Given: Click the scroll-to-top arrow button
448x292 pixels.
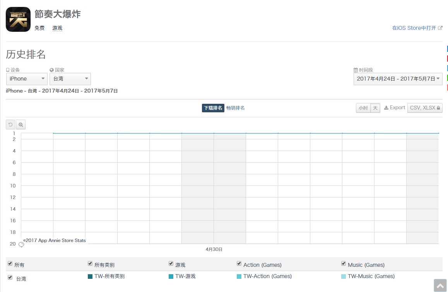Looking at the screenshot, I should coord(440,286).
